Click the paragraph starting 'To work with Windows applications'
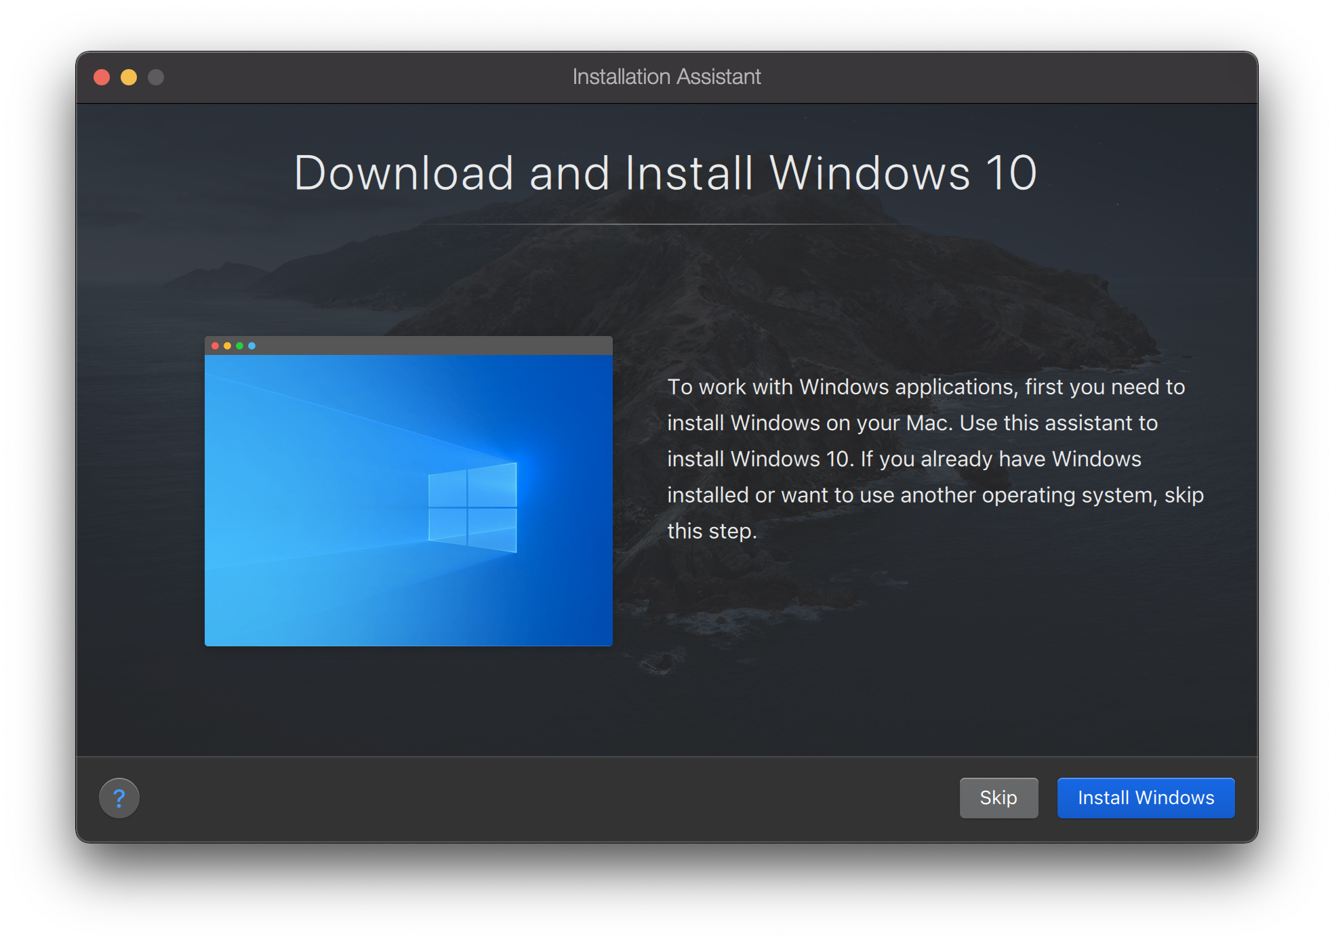1334x943 pixels. (x=935, y=459)
